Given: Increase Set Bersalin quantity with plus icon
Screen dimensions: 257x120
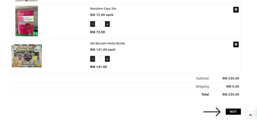Looking at the screenshot, I should coord(107,59).
